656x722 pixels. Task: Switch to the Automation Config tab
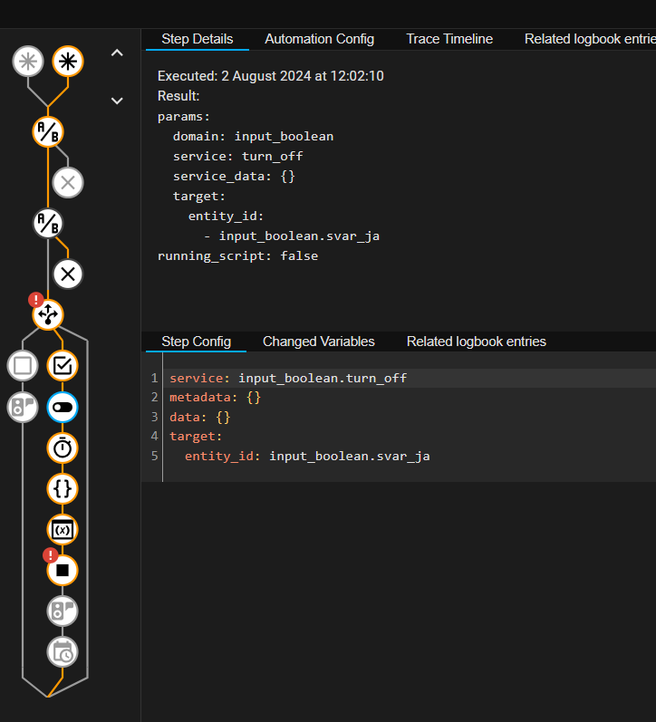point(319,39)
